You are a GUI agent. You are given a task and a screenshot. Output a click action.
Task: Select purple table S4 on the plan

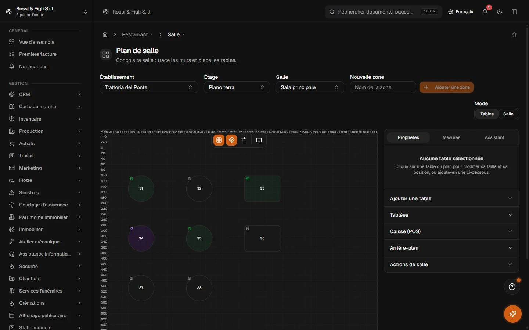(141, 238)
